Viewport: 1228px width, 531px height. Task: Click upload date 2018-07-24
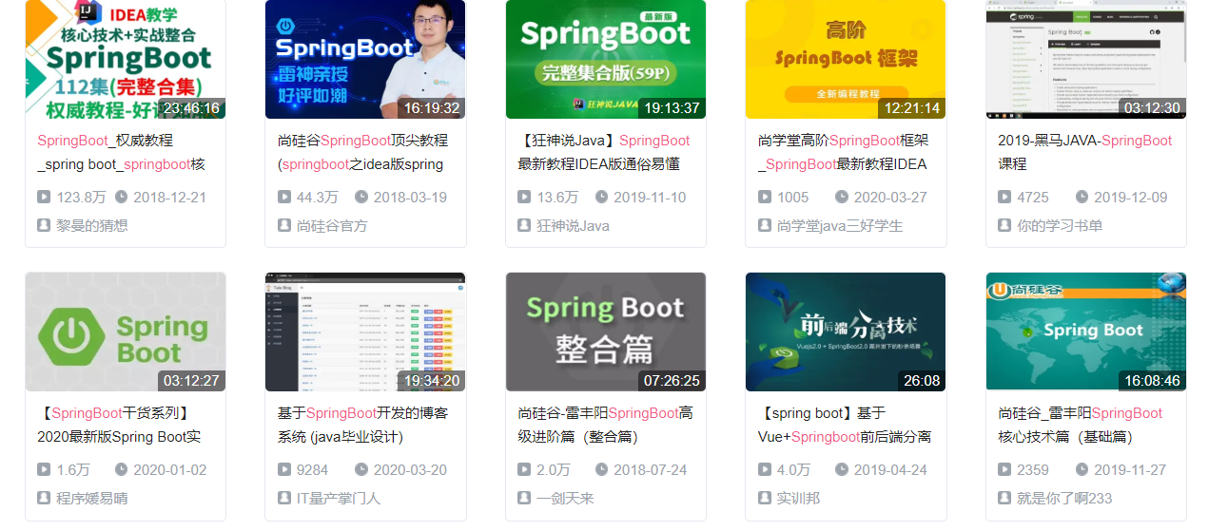(651, 470)
